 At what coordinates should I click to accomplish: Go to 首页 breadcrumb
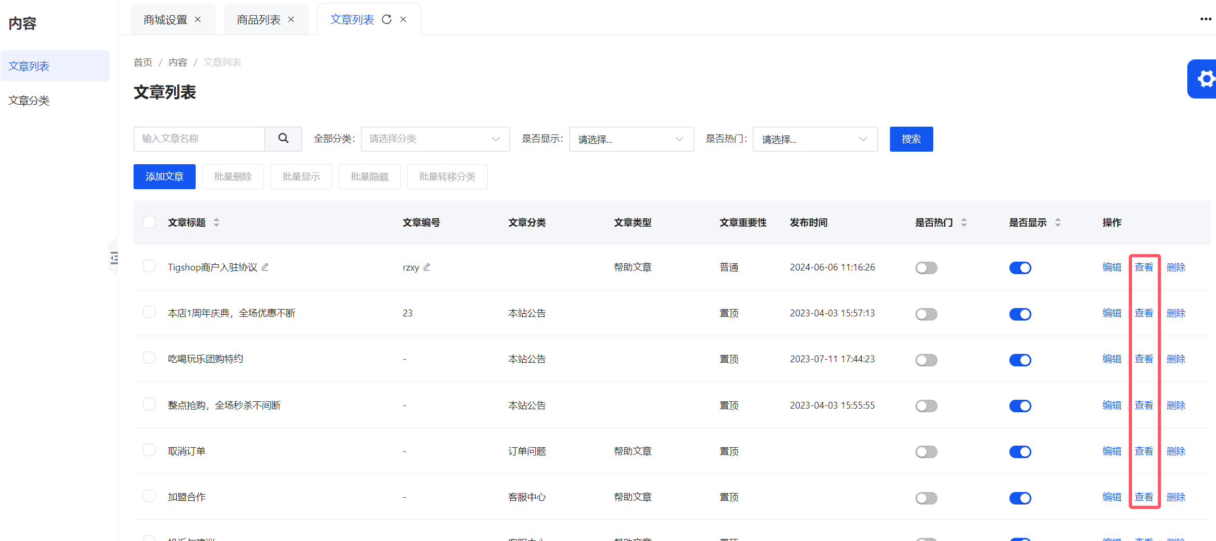click(143, 63)
